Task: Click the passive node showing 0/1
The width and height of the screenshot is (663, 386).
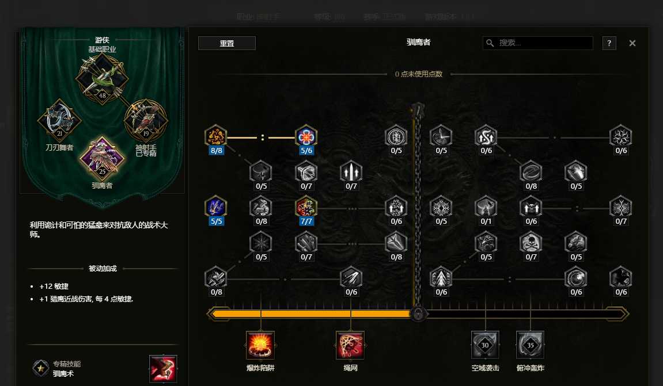Action: [x=486, y=207]
